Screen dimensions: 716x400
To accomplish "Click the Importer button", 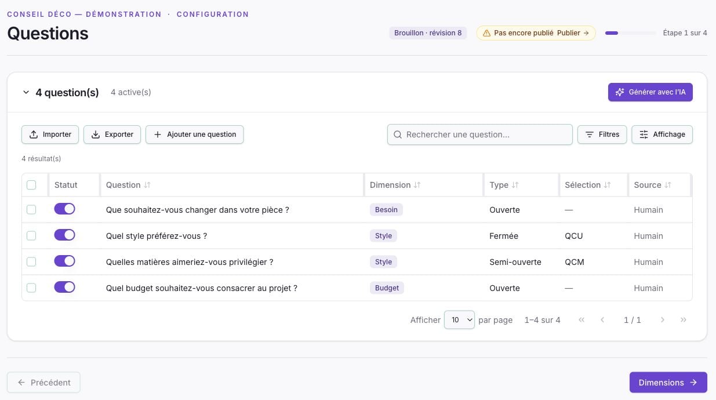I will point(50,134).
